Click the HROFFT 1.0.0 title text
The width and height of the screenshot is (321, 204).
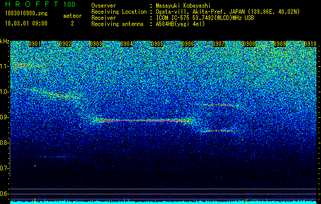pos(40,4)
